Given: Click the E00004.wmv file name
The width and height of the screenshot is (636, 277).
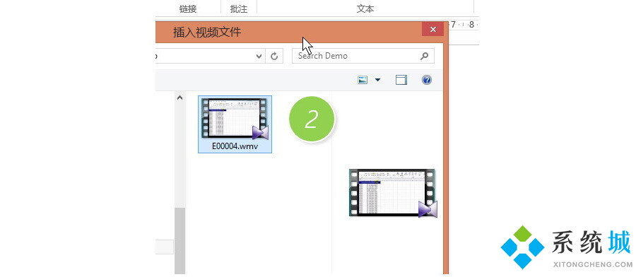Looking at the screenshot, I should click(235, 146).
